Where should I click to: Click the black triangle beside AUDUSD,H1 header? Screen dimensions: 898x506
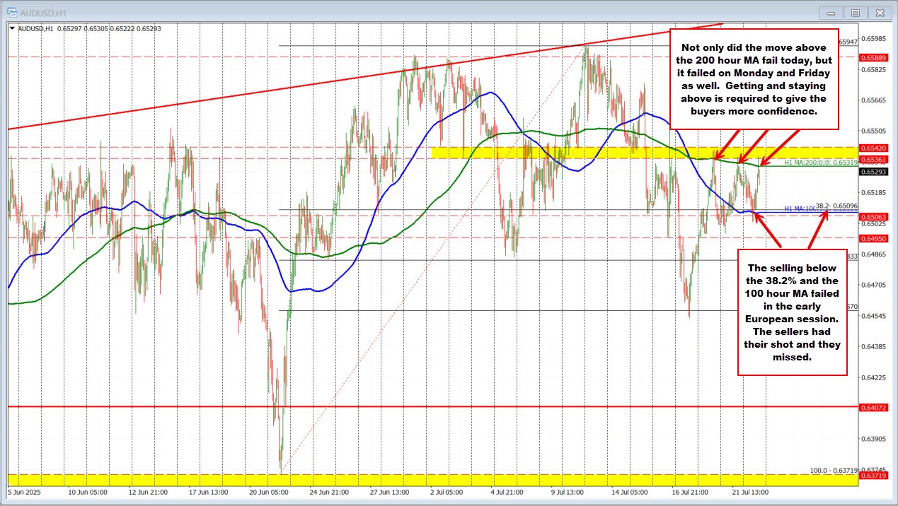coord(12,28)
